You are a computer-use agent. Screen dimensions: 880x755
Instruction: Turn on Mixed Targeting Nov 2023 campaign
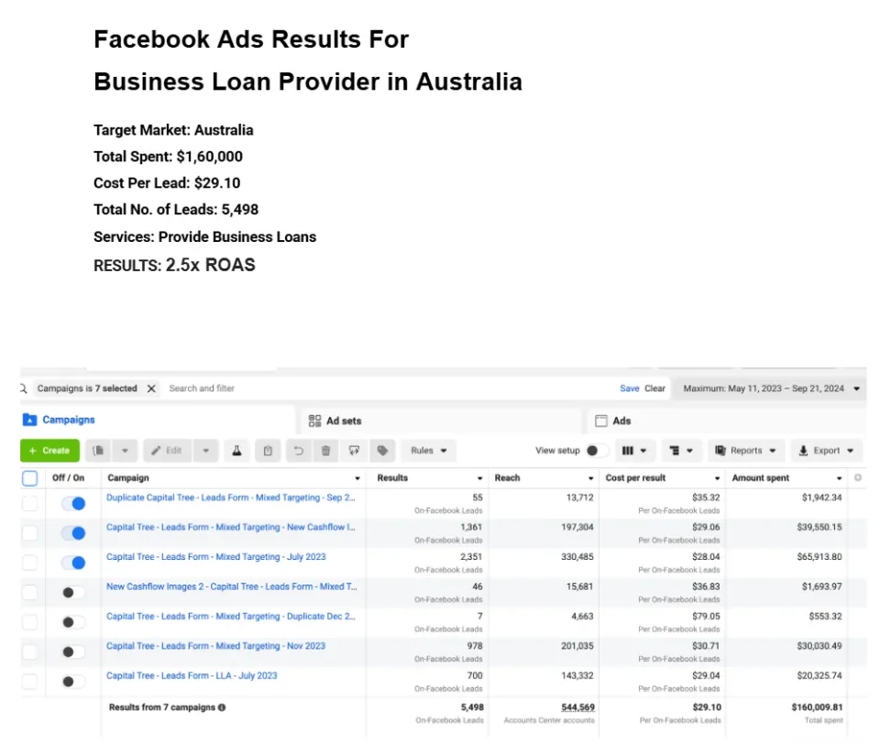click(73, 651)
